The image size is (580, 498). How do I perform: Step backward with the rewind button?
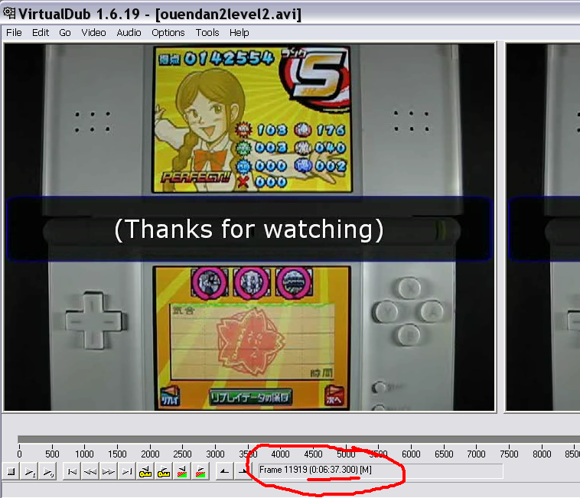pyautogui.click(x=90, y=471)
